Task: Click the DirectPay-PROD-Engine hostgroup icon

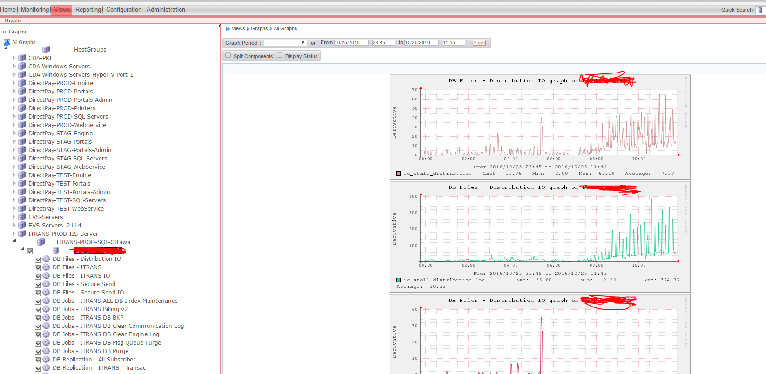Action: point(22,83)
